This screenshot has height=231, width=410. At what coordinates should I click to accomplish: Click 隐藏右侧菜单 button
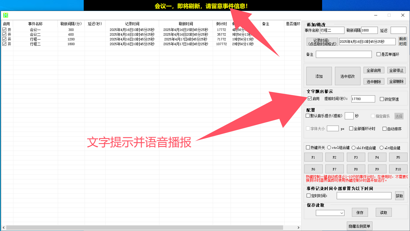(359, 226)
